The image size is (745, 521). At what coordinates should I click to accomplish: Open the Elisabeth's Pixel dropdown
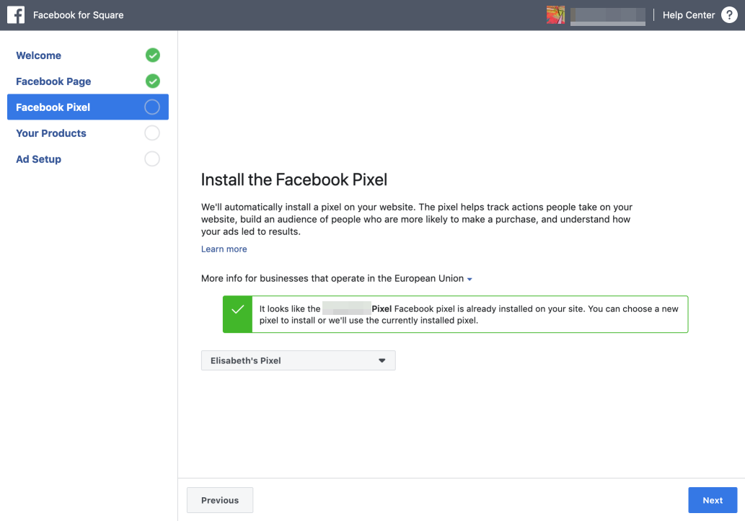coord(299,360)
